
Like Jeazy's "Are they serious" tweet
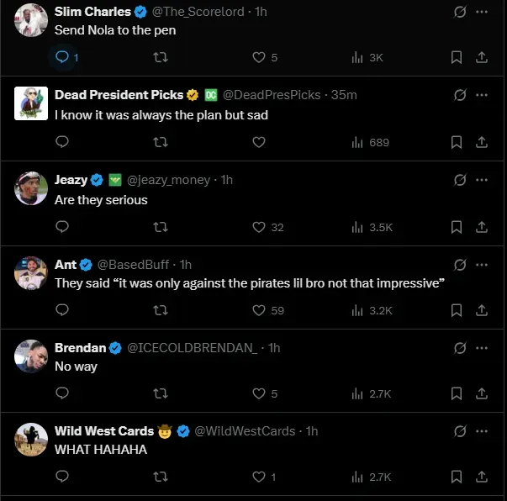click(x=259, y=227)
